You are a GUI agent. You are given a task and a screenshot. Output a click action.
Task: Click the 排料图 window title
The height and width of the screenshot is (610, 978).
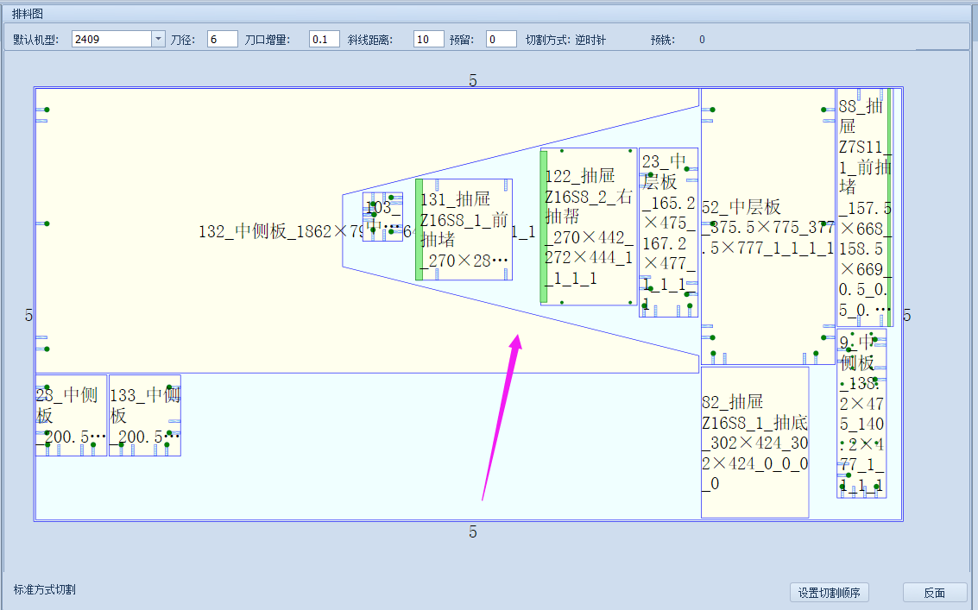click(x=28, y=14)
